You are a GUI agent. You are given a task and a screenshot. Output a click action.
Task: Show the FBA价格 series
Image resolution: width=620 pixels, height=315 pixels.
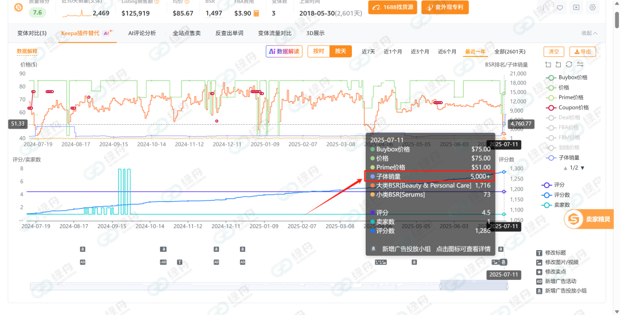(x=562, y=128)
